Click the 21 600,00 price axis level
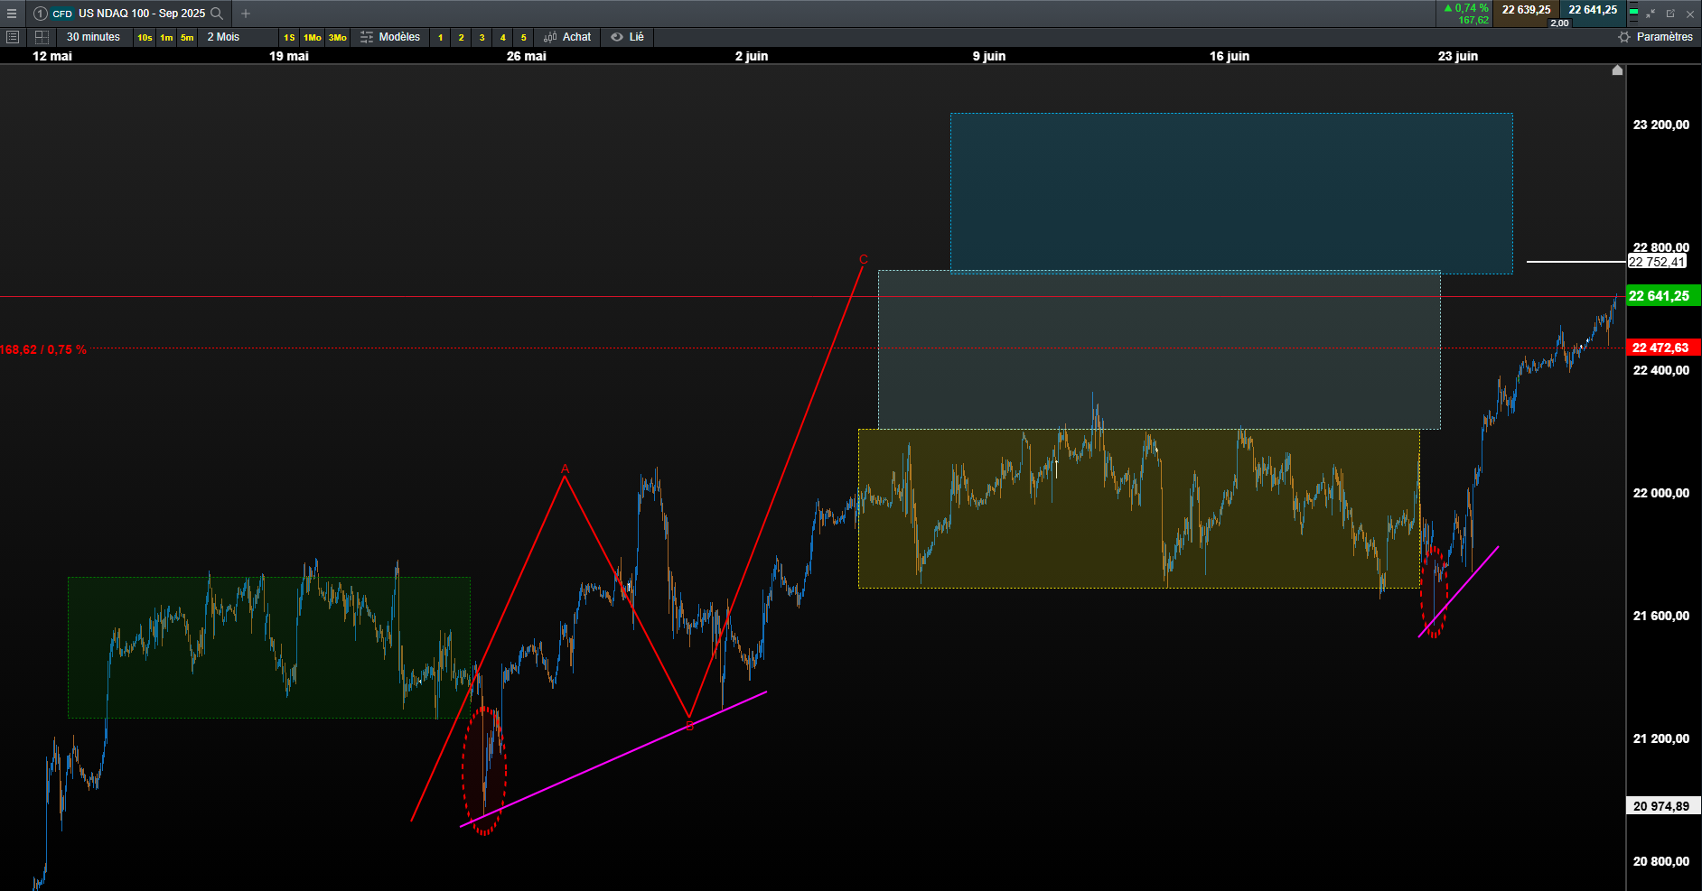Image resolution: width=1702 pixels, height=891 pixels. pos(1660,616)
